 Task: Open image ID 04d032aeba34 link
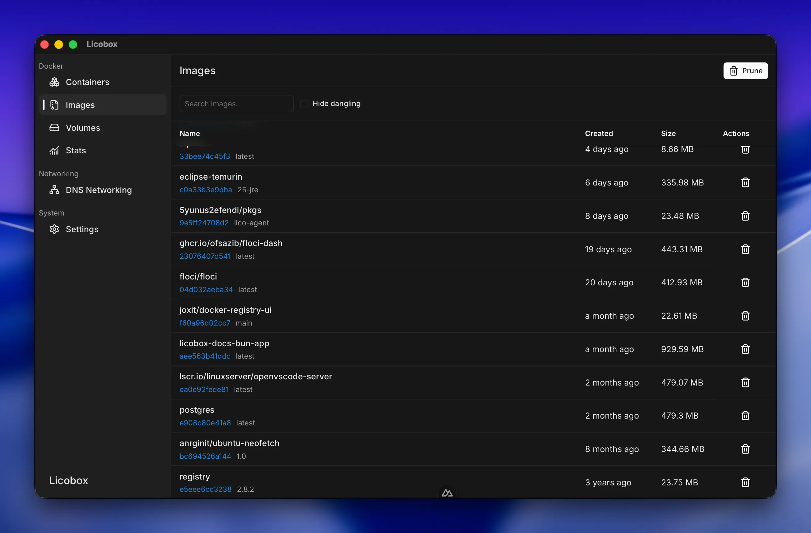coord(206,290)
